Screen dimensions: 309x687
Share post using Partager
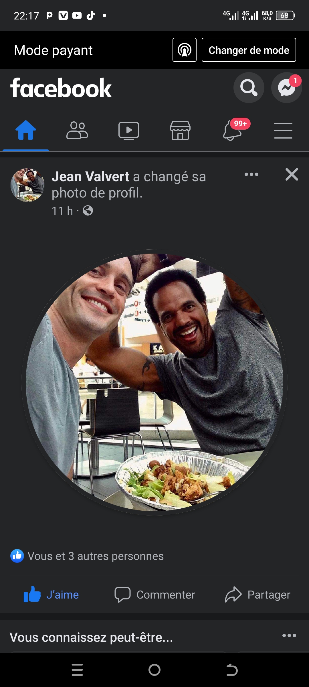(x=258, y=595)
